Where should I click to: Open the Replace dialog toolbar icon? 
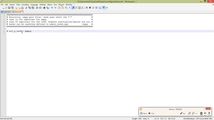coord(47,8)
